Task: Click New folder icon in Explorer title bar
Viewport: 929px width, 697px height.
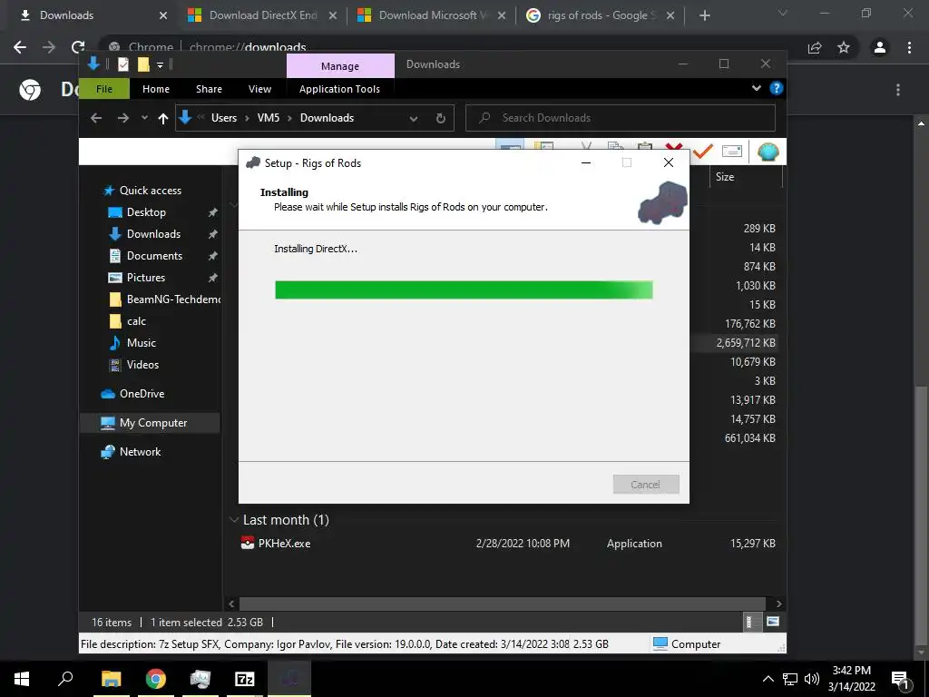Action: point(142,64)
